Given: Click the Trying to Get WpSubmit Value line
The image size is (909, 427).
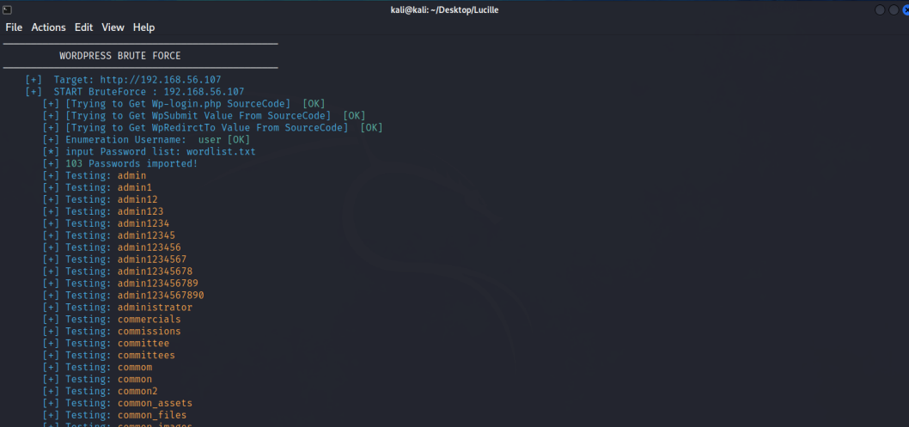Looking at the screenshot, I should click(x=204, y=116).
